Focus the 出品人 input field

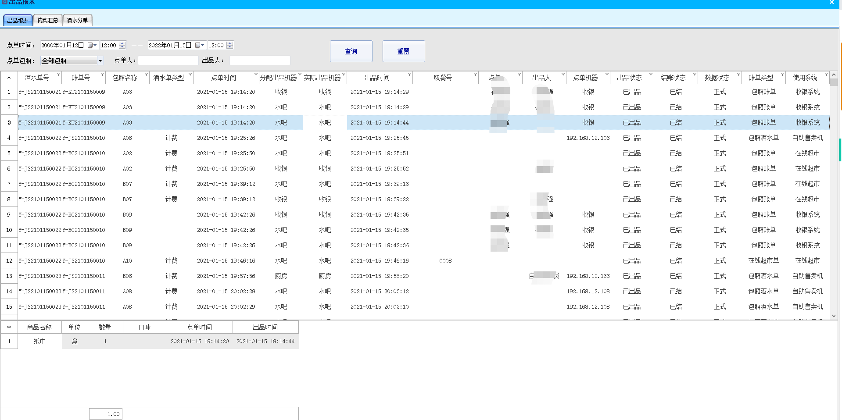[260, 61]
